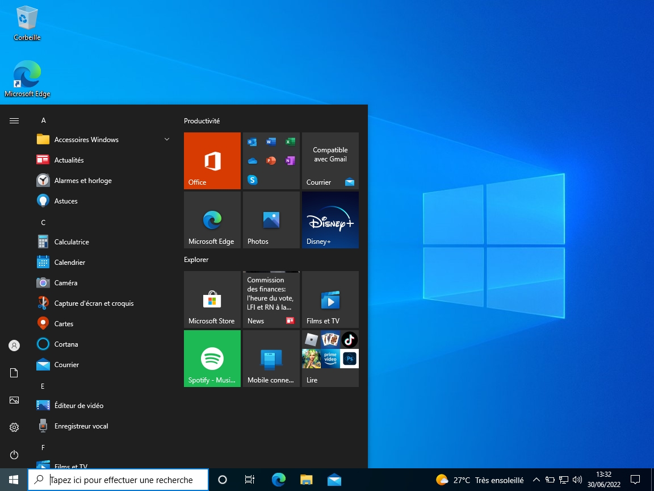
Task: Open the Photos tile
Action: 271,220
